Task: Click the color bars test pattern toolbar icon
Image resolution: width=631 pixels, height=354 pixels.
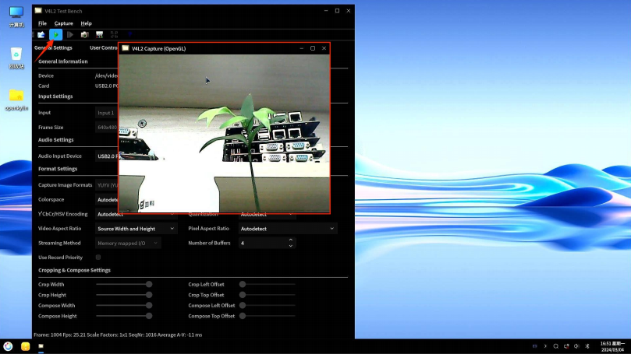Action: pos(99,35)
